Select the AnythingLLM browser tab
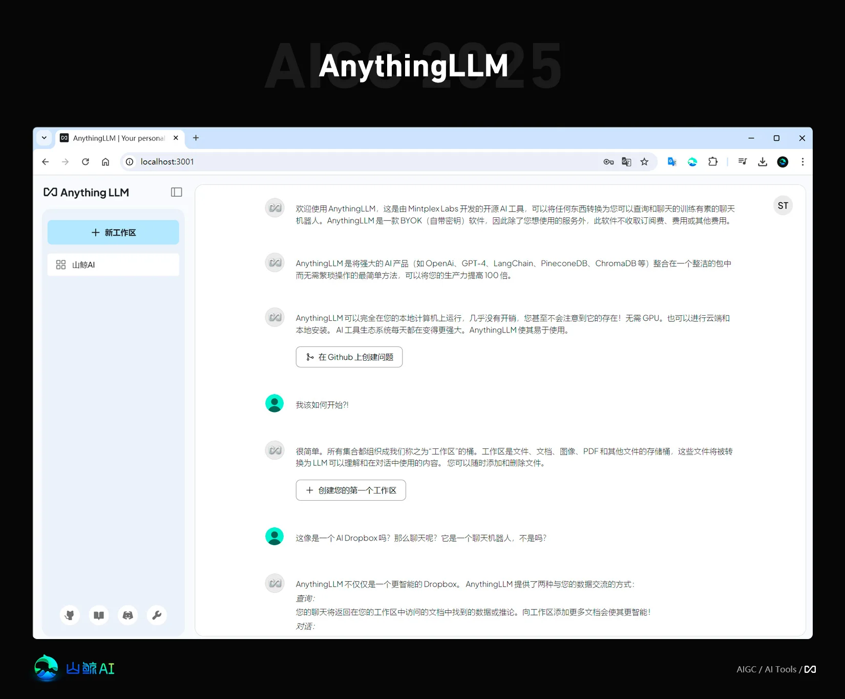 [119, 138]
